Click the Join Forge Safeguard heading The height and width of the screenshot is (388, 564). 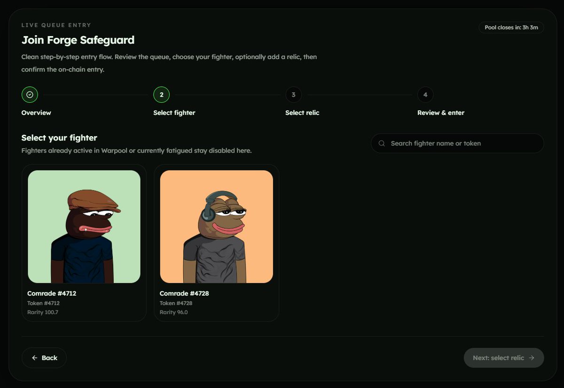pyautogui.click(x=78, y=40)
